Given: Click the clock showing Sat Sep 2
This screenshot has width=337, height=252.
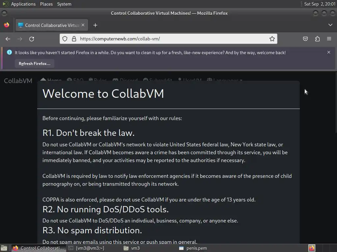Looking at the screenshot, I should (x=320, y=4).
